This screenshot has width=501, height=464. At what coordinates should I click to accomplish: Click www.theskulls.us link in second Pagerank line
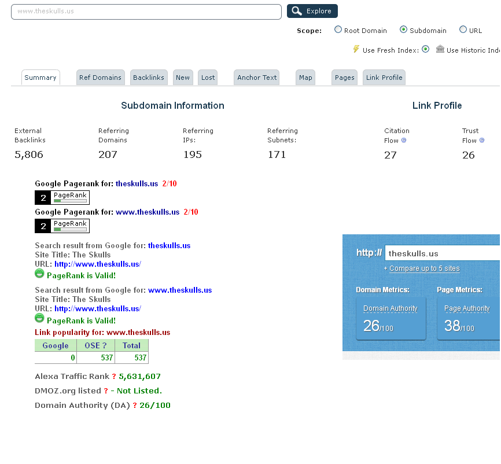click(x=148, y=212)
